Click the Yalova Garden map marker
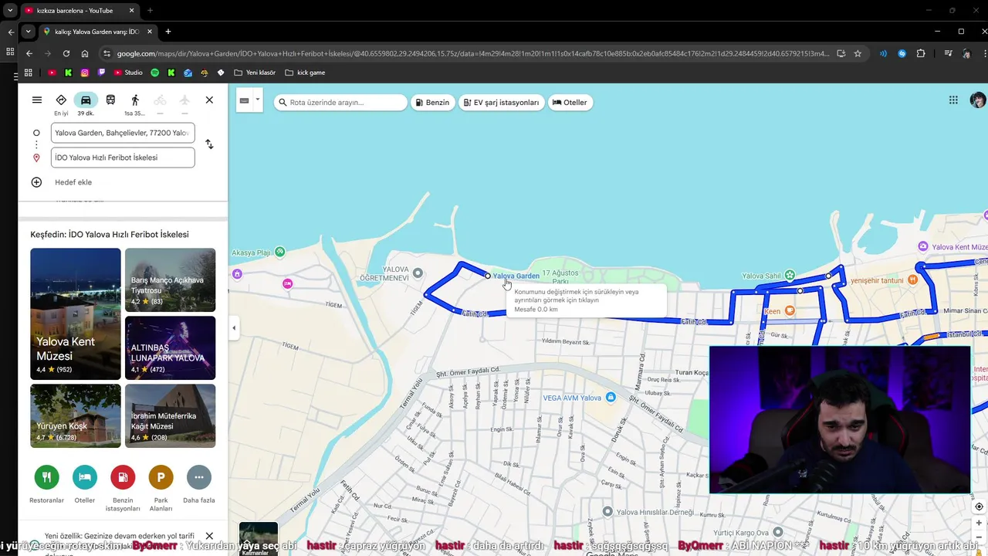The image size is (988, 556). click(487, 276)
